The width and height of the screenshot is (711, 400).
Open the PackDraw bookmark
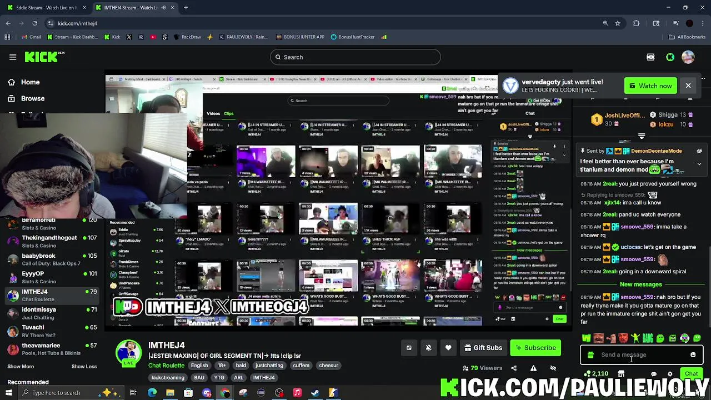point(187,37)
